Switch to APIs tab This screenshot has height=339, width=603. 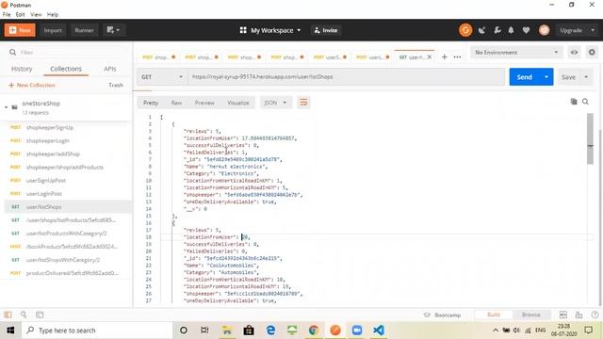tap(110, 69)
